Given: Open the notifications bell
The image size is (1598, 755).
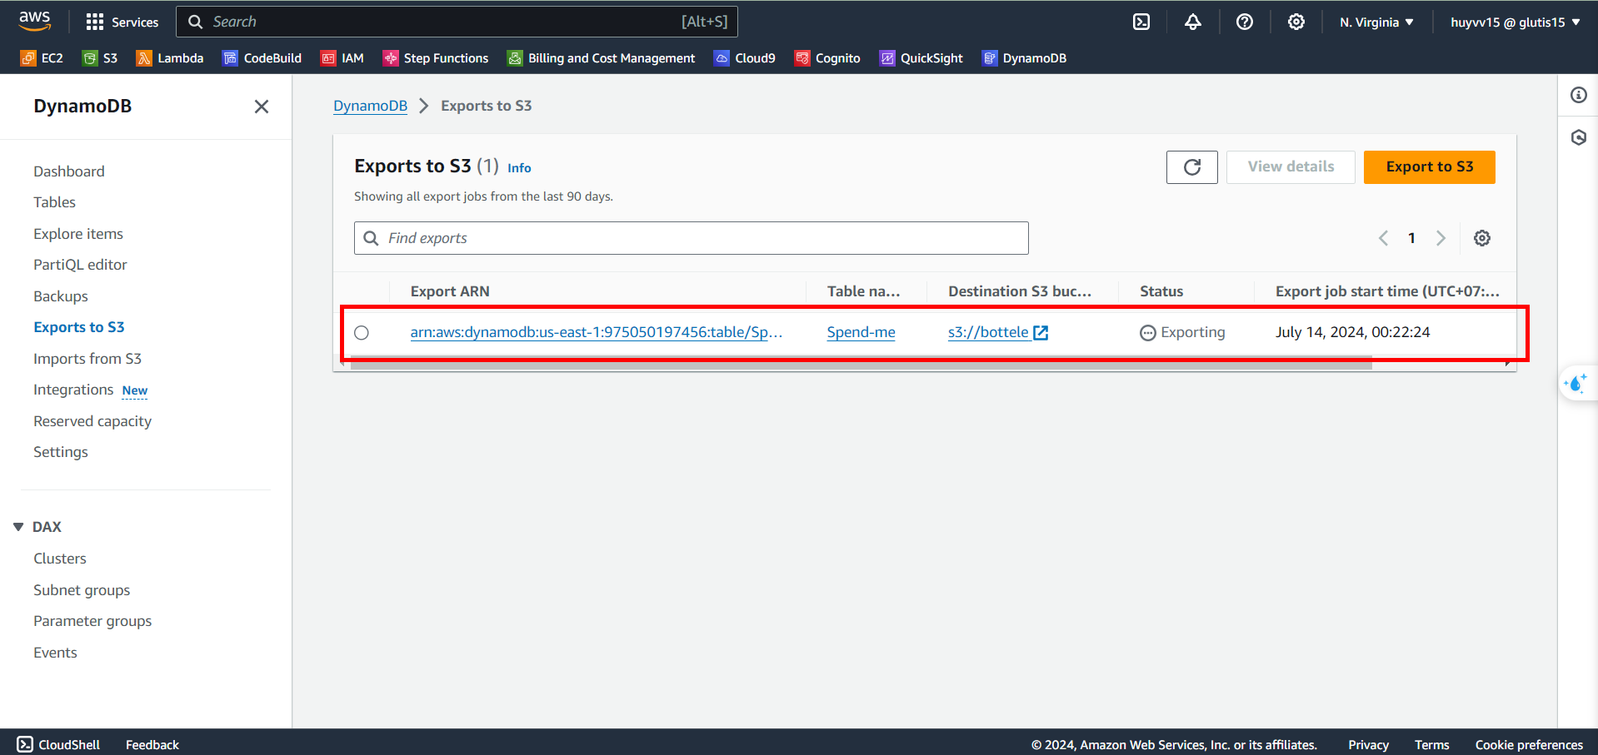Looking at the screenshot, I should (x=1193, y=22).
